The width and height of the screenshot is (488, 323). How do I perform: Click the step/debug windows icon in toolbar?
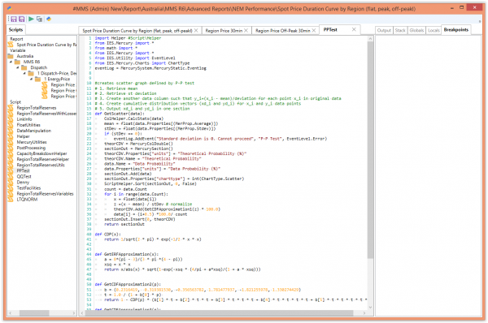click(x=39, y=19)
